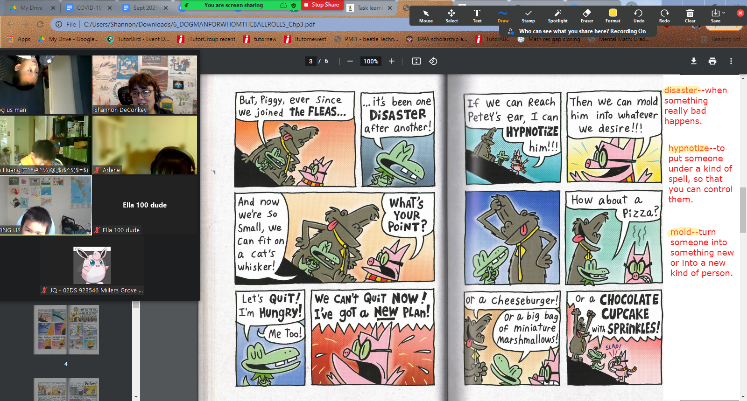Screen dimensions: 747x401
Task: Select Ella 100 dude participant tile
Action: click(145, 205)
